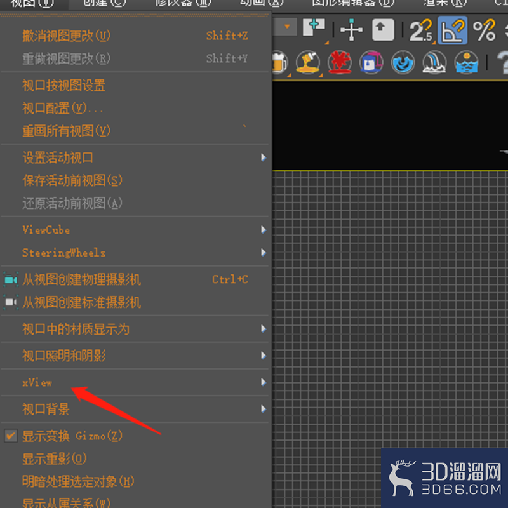Expand the SteeringWheels submenu arrow
This screenshot has height=508, width=508.
(x=264, y=253)
